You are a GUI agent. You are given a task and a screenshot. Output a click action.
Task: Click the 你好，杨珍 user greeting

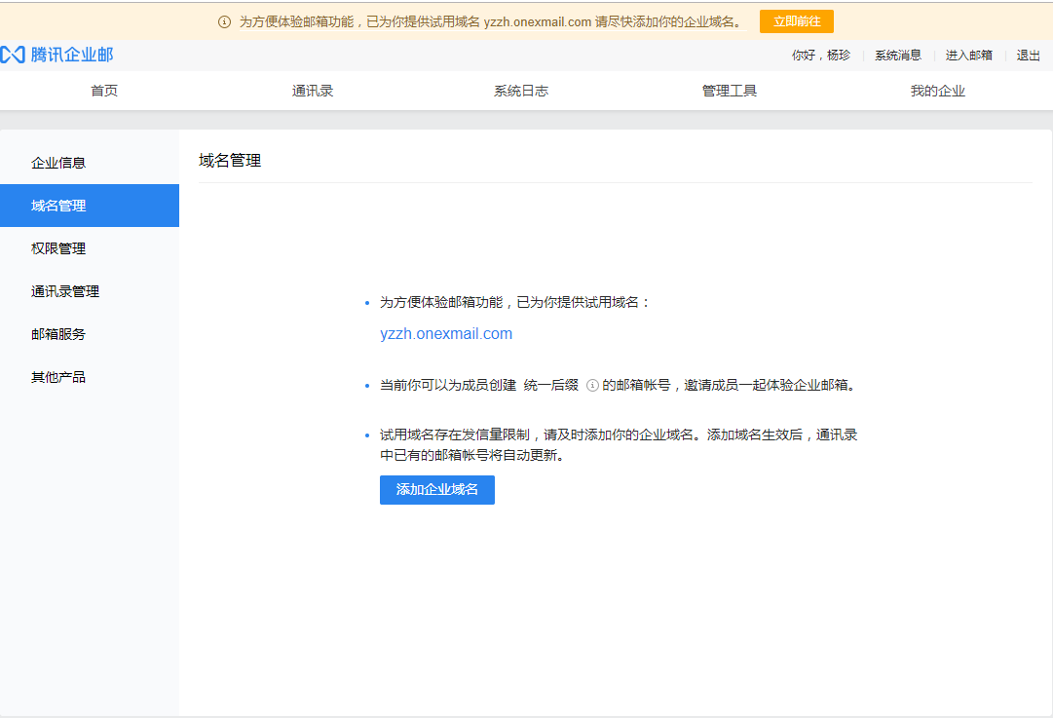coord(820,56)
